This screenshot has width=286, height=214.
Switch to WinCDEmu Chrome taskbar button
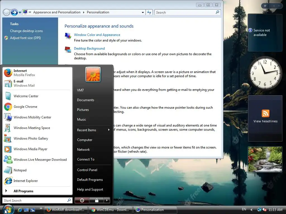111,210
